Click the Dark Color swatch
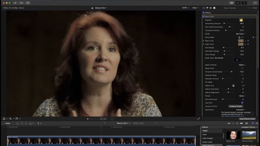The width and height of the screenshot is (260, 146). (240, 41)
